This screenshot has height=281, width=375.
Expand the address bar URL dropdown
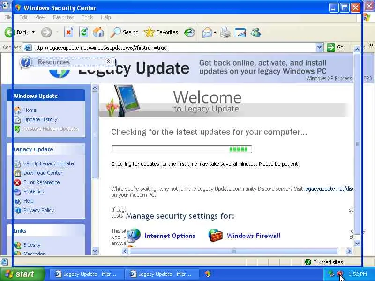pos(319,47)
